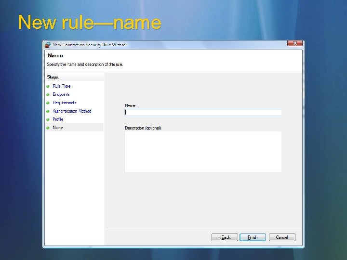Click the 'Steps:' heading
Viewport: 347px width, 260px height.
[53, 77]
